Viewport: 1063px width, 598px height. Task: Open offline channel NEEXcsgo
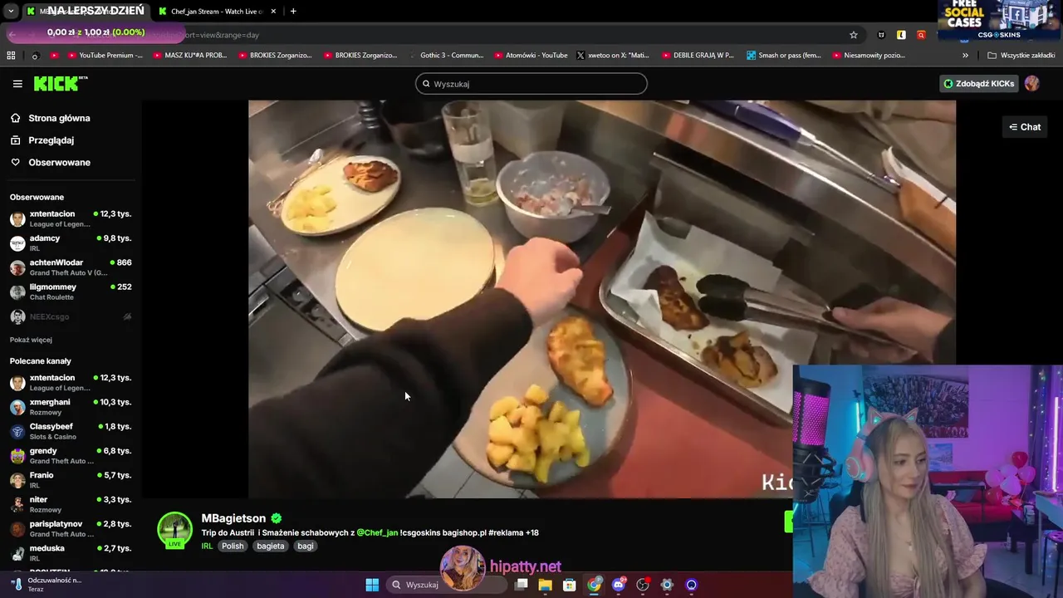click(x=71, y=316)
